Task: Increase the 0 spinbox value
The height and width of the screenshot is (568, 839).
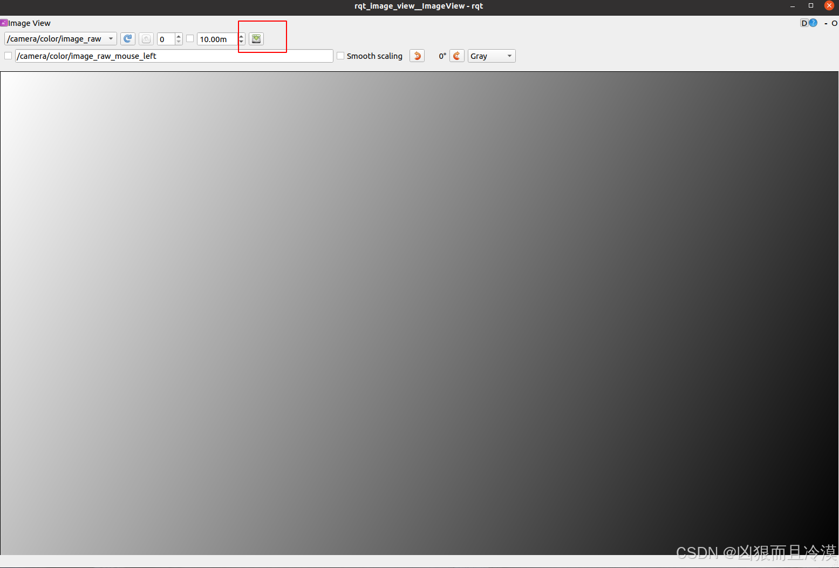Action: point(179,36)
